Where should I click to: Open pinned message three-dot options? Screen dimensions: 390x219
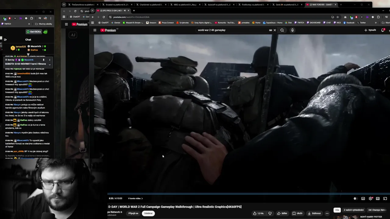(x=50, y=60)
